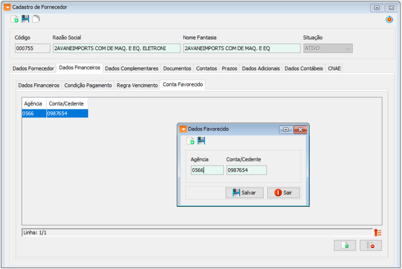Screen dimensions: 402x269
Task: Open the Documentos tab
Action: pos(177,68)
